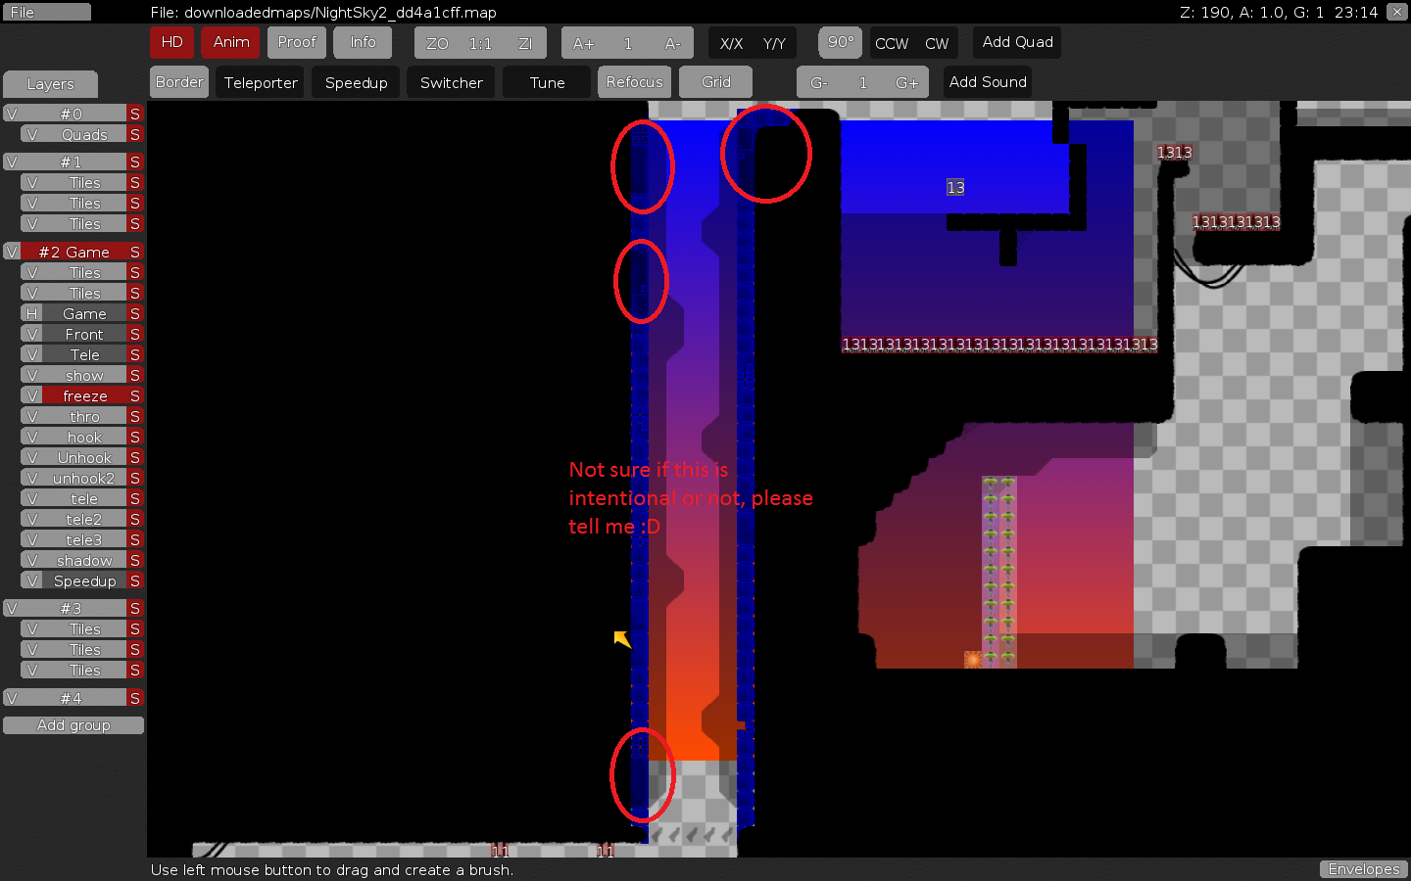Viewport: 1411px width, 881px height.
Task: Toggle the Anim animation button
Action: [x=231, y=42]
